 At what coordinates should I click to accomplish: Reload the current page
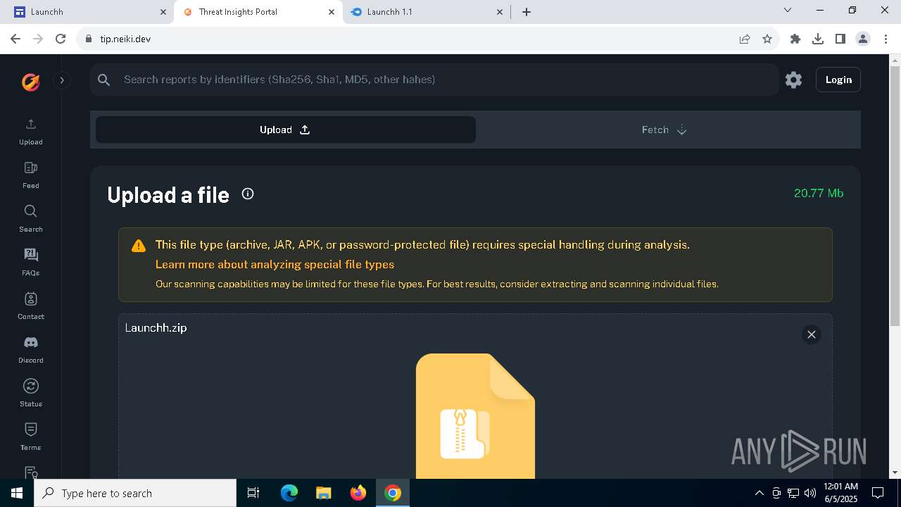pos(61,39)
